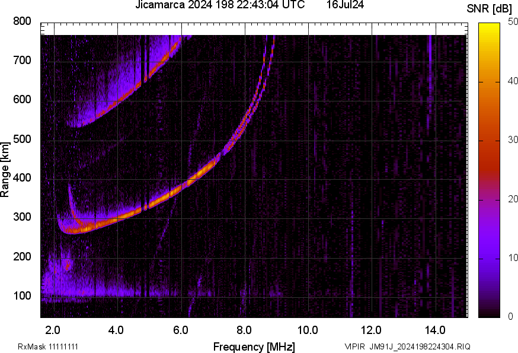Click the 8.0 frequency tick label
The image size is (518, 353).
click(244, 330)
